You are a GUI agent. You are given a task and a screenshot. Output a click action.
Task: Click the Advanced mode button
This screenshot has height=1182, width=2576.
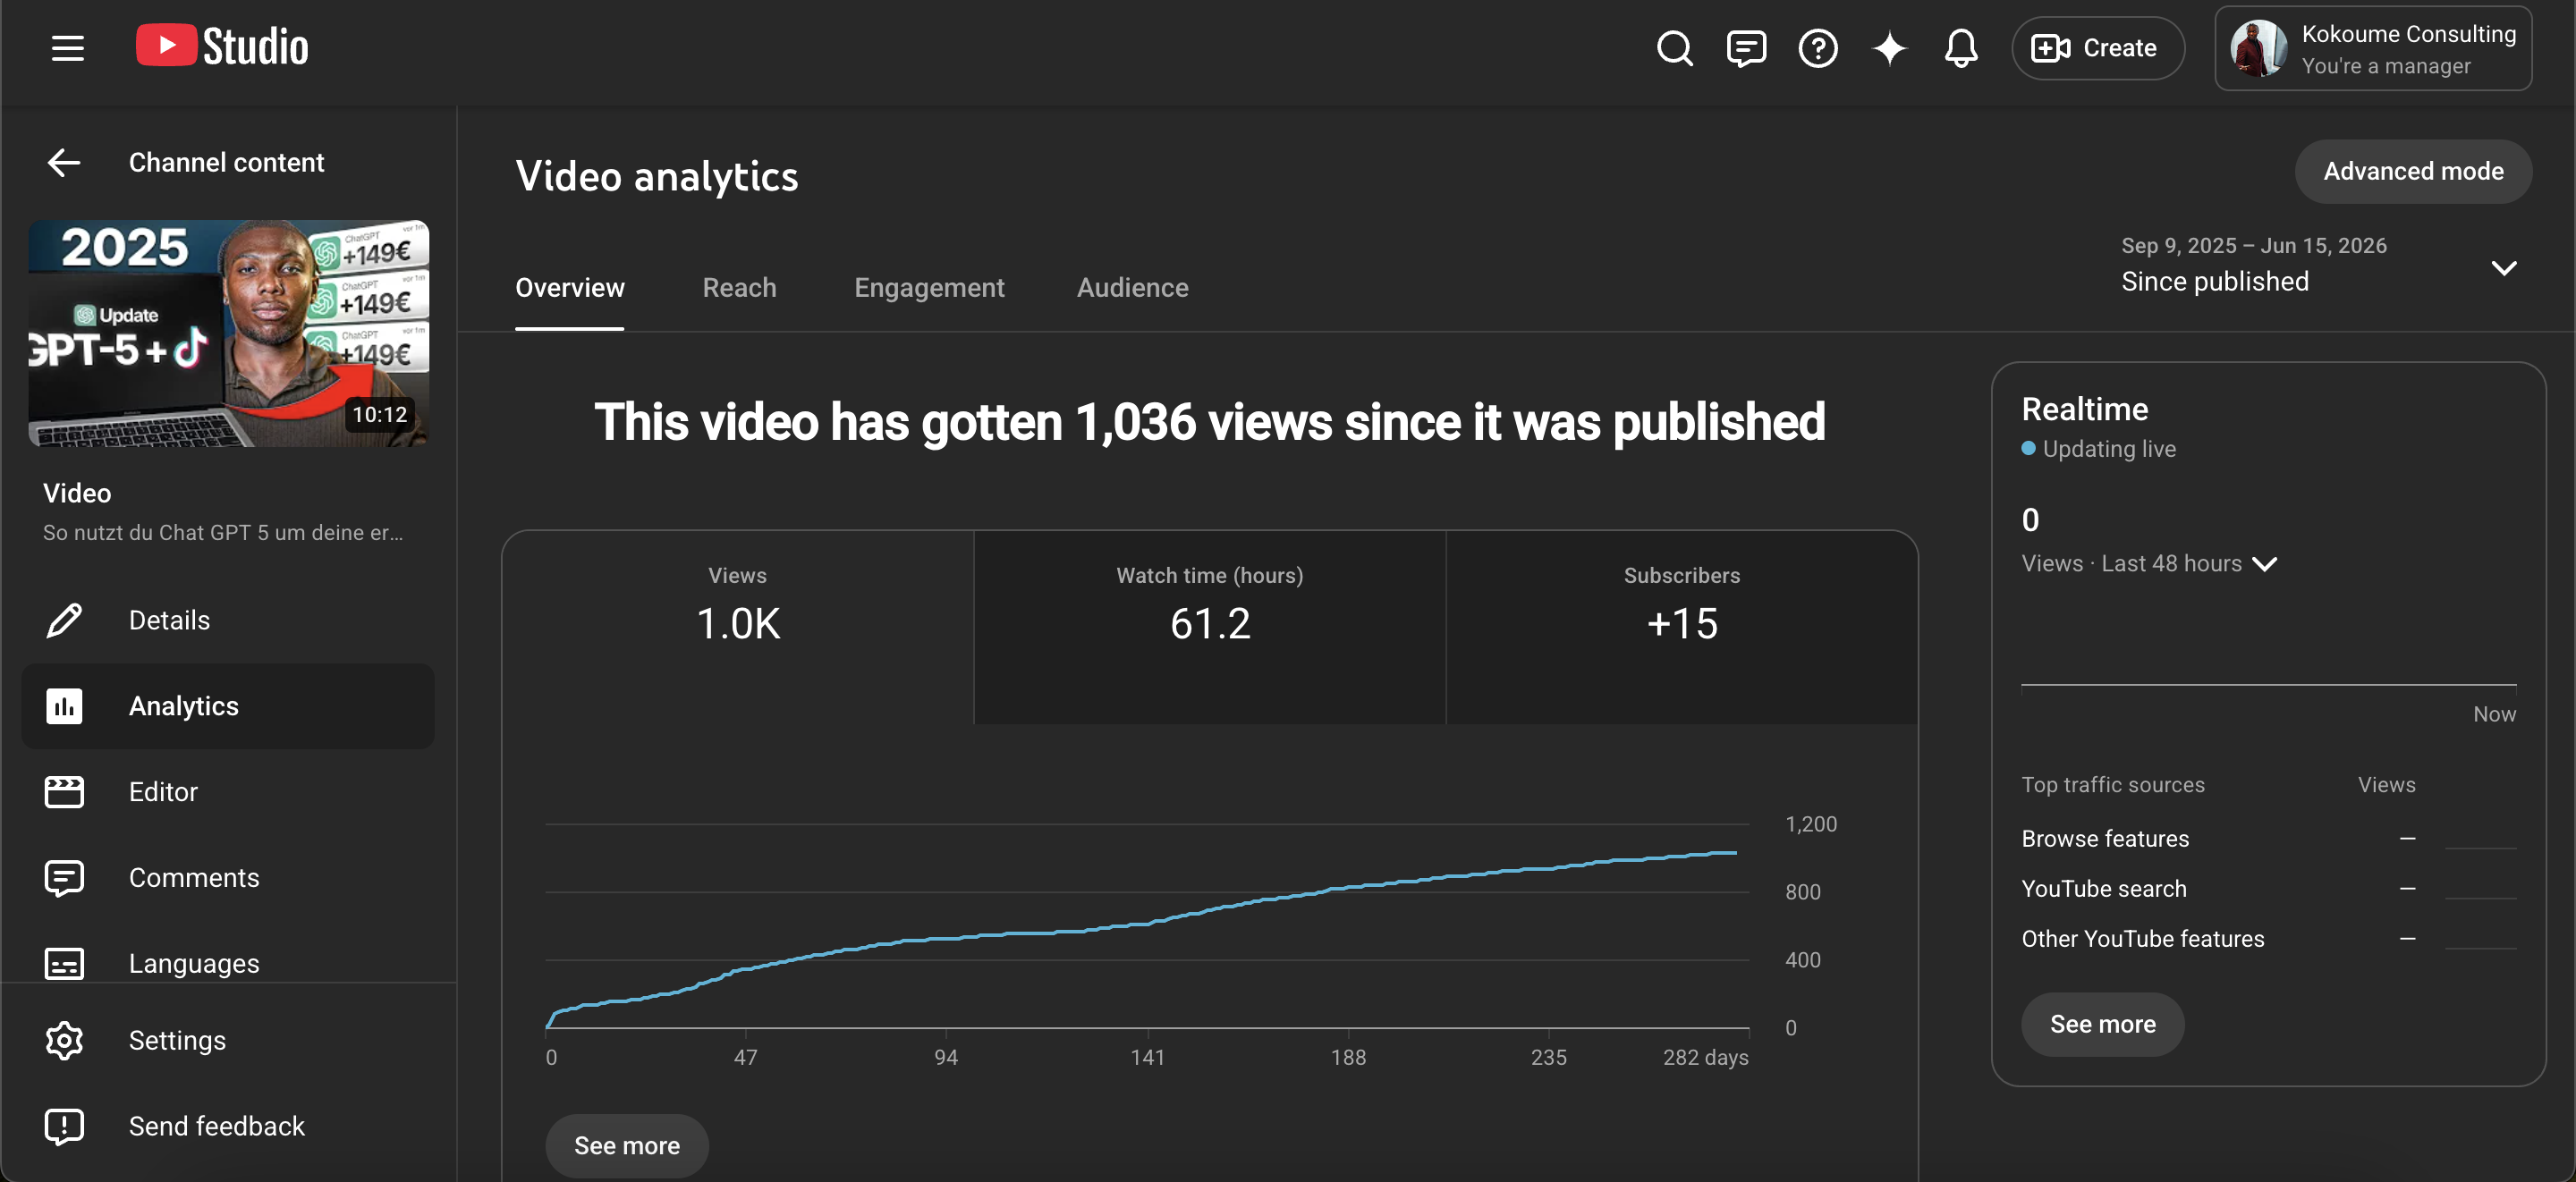[2413, 171]
